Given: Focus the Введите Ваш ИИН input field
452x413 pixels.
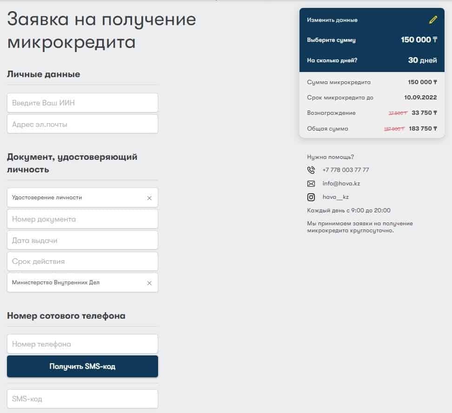Looking at the screenshot, I should (82, 102).
